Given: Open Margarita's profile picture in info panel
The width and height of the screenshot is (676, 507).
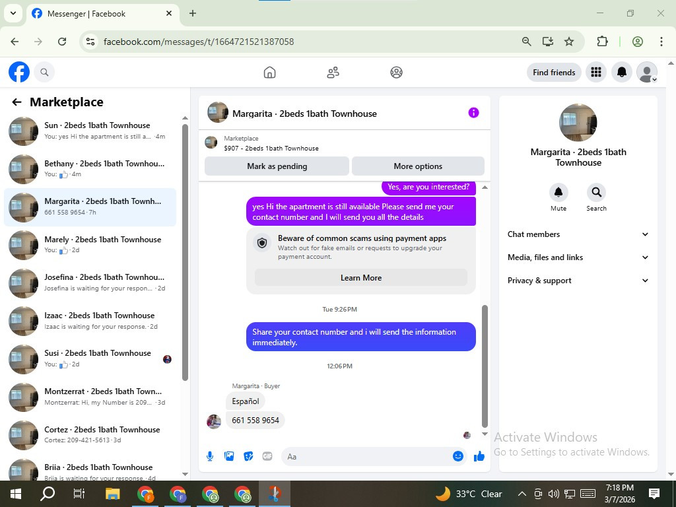Looking at the screenshot, I should tap(578, 122).
